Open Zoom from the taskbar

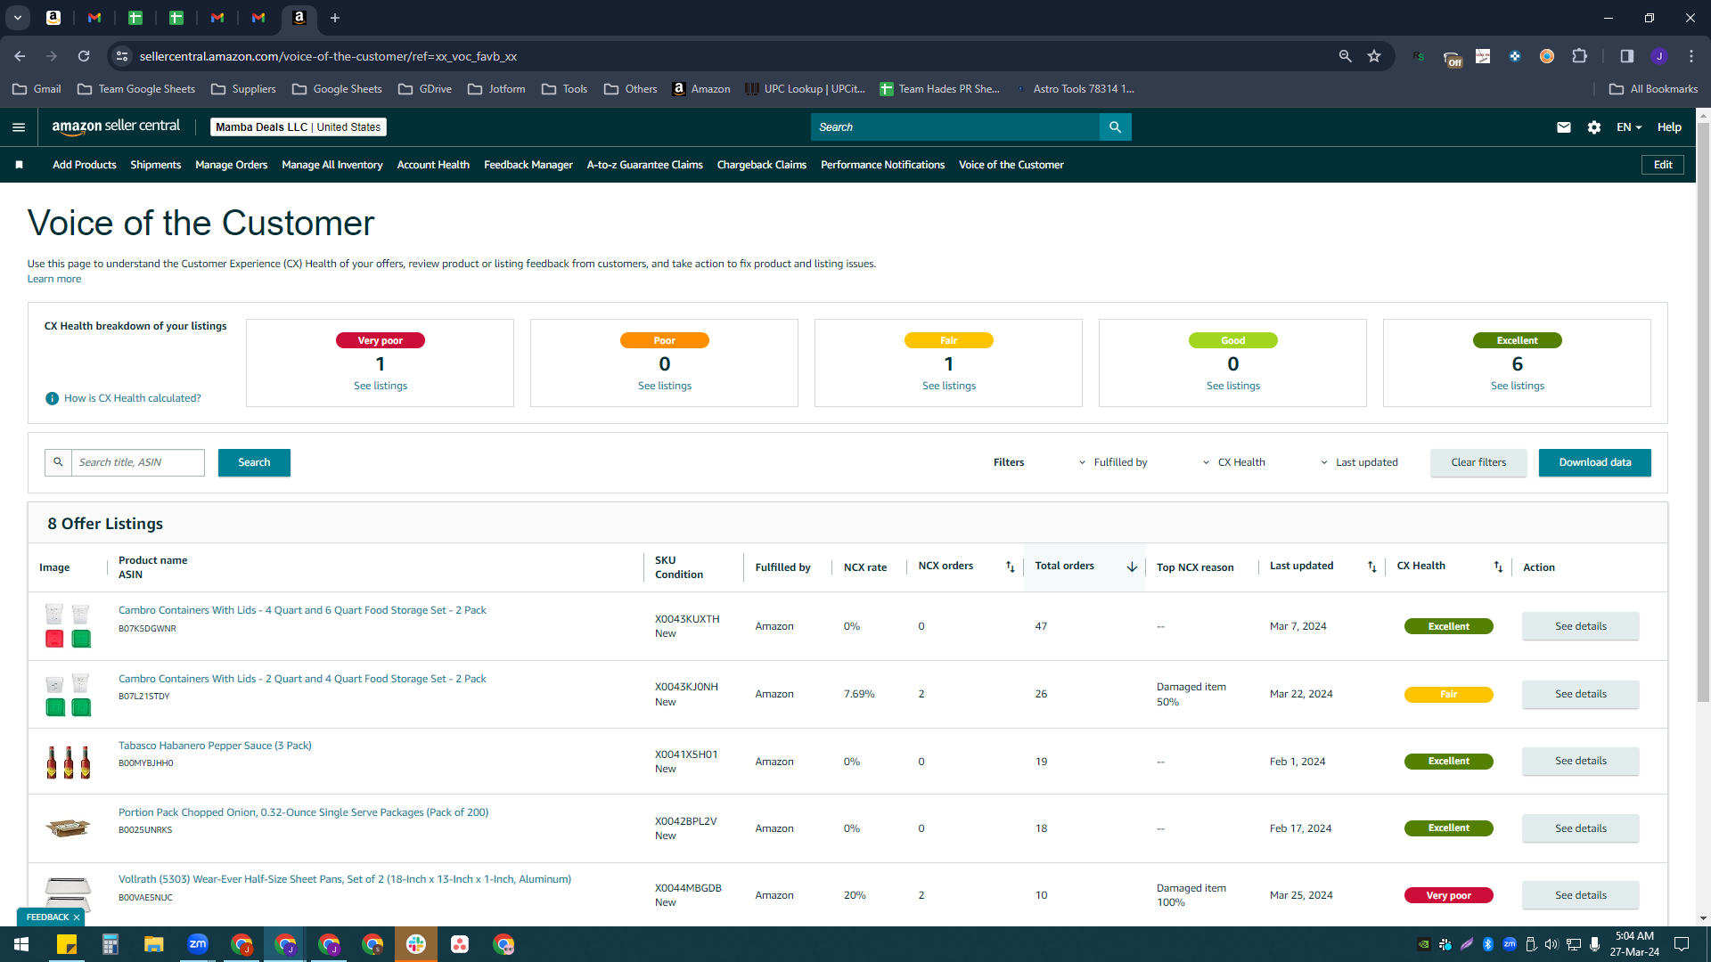click(198, 944)
